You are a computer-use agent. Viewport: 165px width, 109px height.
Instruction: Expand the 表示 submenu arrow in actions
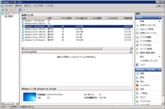pyautogui.click(x=160, y=57)
